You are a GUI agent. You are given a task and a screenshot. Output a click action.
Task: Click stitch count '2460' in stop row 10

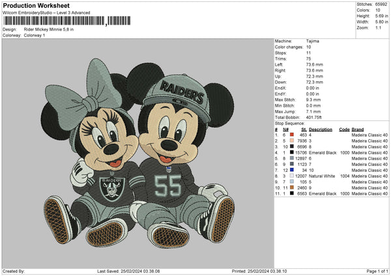click(x=302, y=187)
